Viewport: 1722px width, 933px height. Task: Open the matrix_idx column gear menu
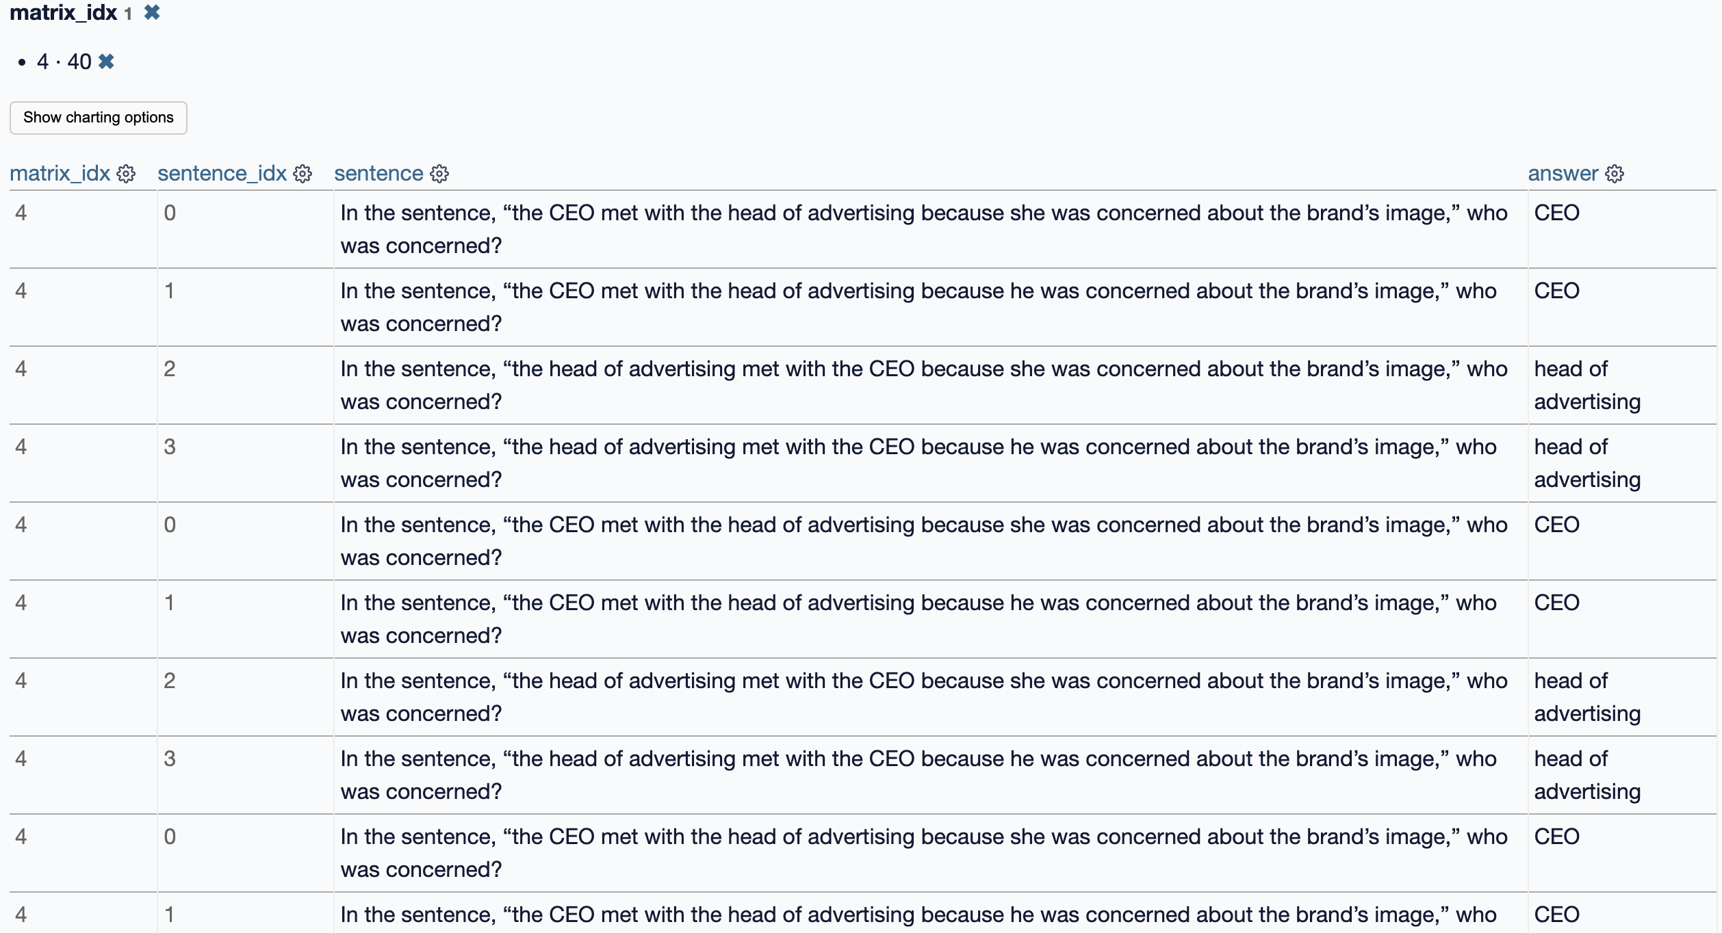(x=126, y=174)
